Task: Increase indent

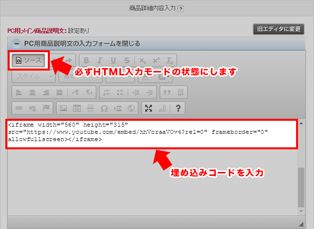Action: tap(150, 92)
